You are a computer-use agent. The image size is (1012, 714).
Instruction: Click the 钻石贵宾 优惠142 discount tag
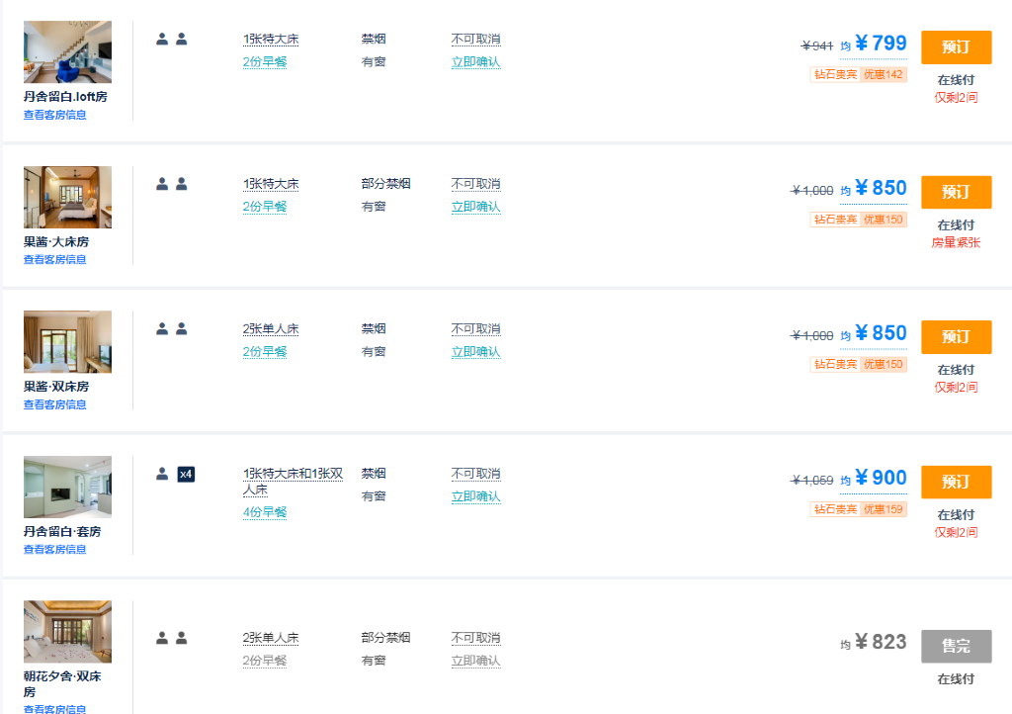pos(858,74)
